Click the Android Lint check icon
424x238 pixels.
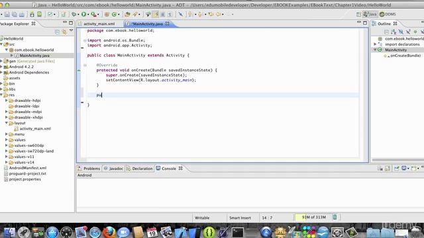pyautogui.click(x=50, y=15)
